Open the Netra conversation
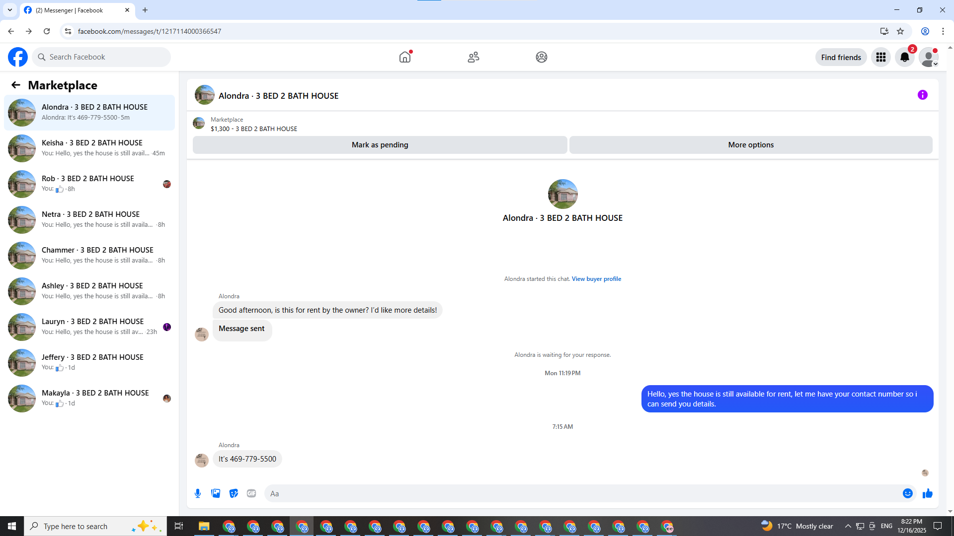The width and height of the screenshot is (954, 536). [89, 220]
